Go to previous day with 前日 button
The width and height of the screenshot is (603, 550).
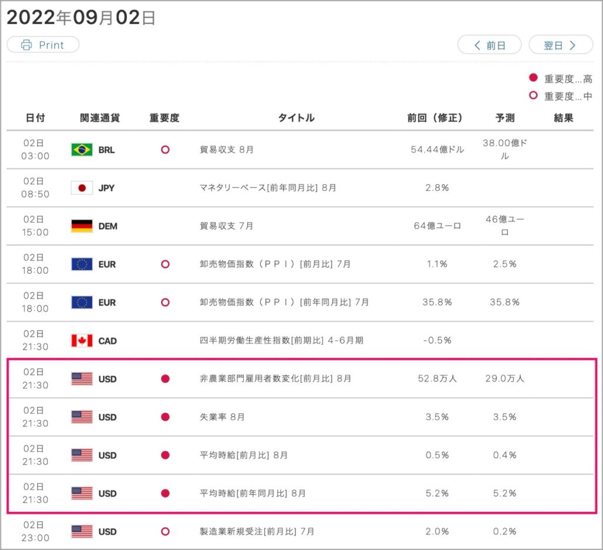pyautogui.click(x=489, y=45)
